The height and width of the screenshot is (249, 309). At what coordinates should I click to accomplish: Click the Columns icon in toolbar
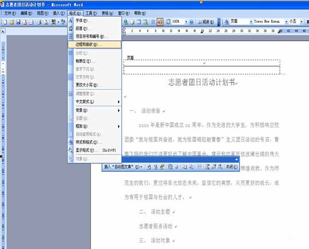[x=153, y=22]
